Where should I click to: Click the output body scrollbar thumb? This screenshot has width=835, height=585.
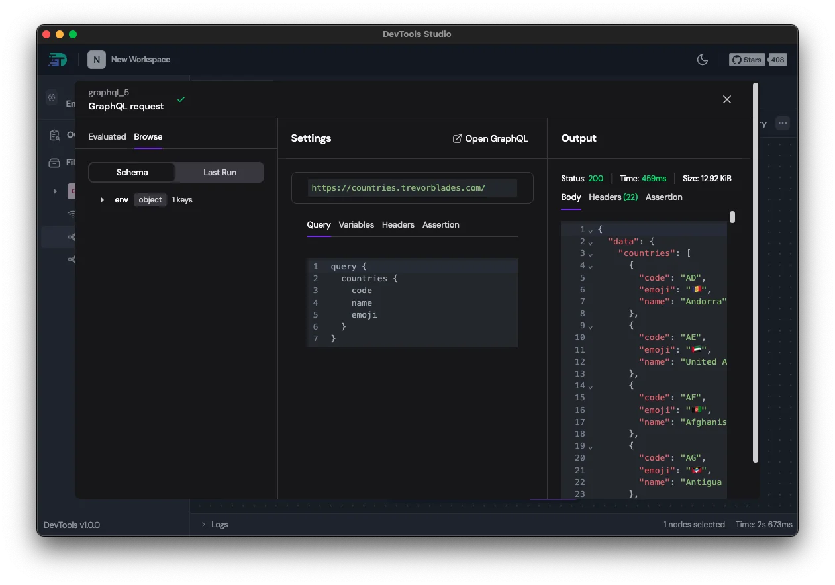point(732,217)
